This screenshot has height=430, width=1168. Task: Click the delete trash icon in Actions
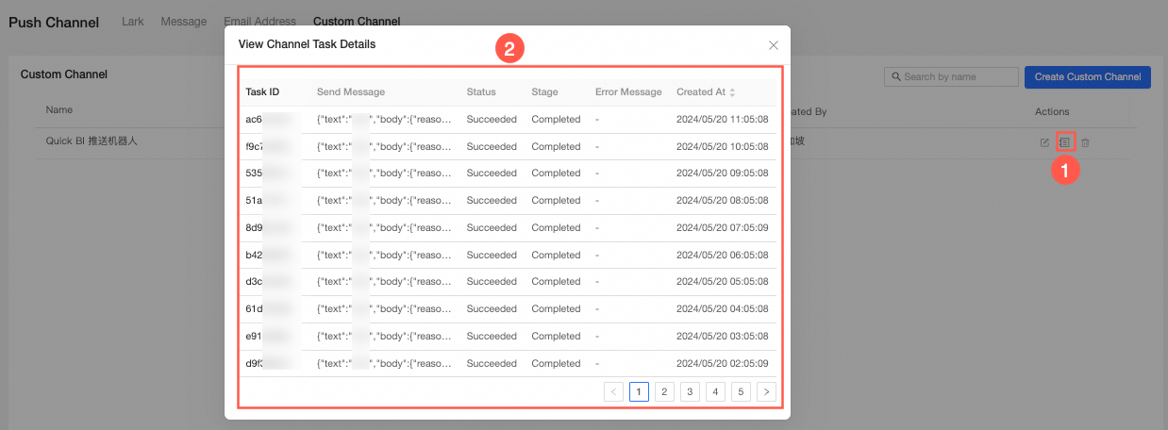[1085, 142]
